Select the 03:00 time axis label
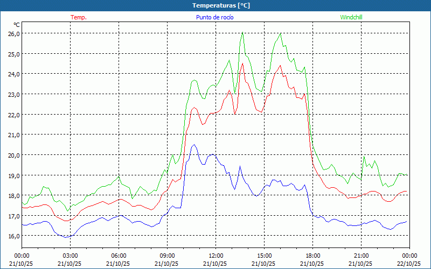Viewport: 431px width, 269px height. pos(70,256)
